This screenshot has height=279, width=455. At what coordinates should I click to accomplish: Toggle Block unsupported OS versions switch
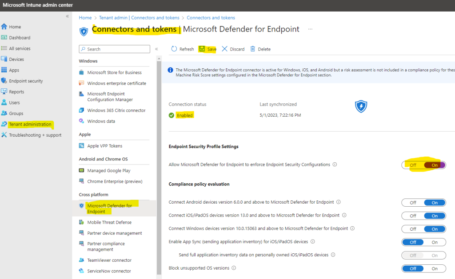pos(423,268)
